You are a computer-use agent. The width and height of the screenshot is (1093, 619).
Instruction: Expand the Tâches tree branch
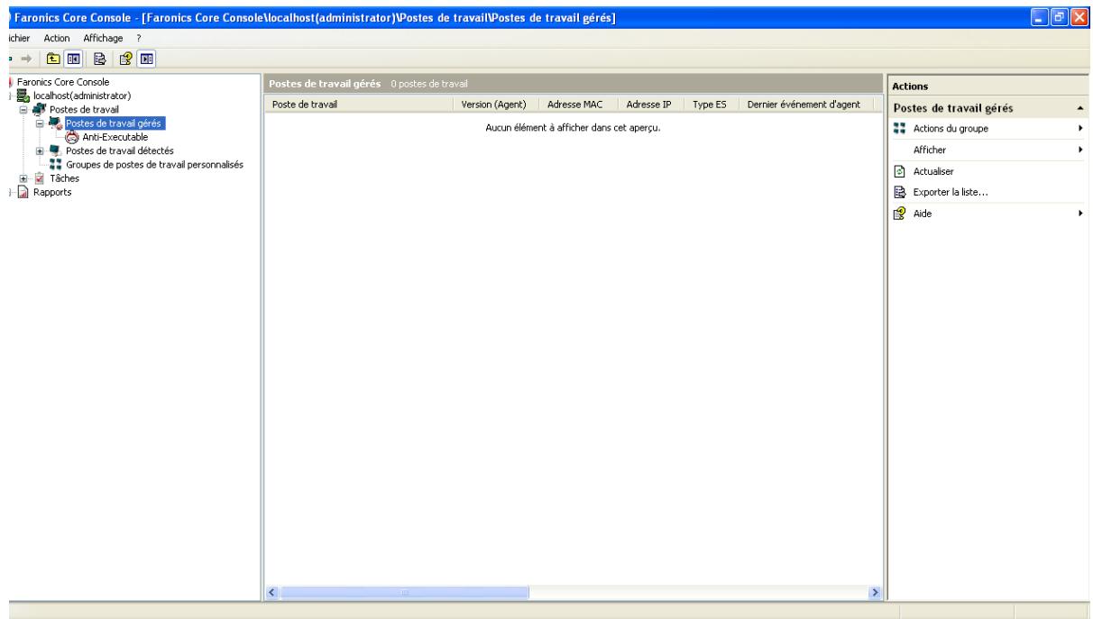[x=24, y=178]
